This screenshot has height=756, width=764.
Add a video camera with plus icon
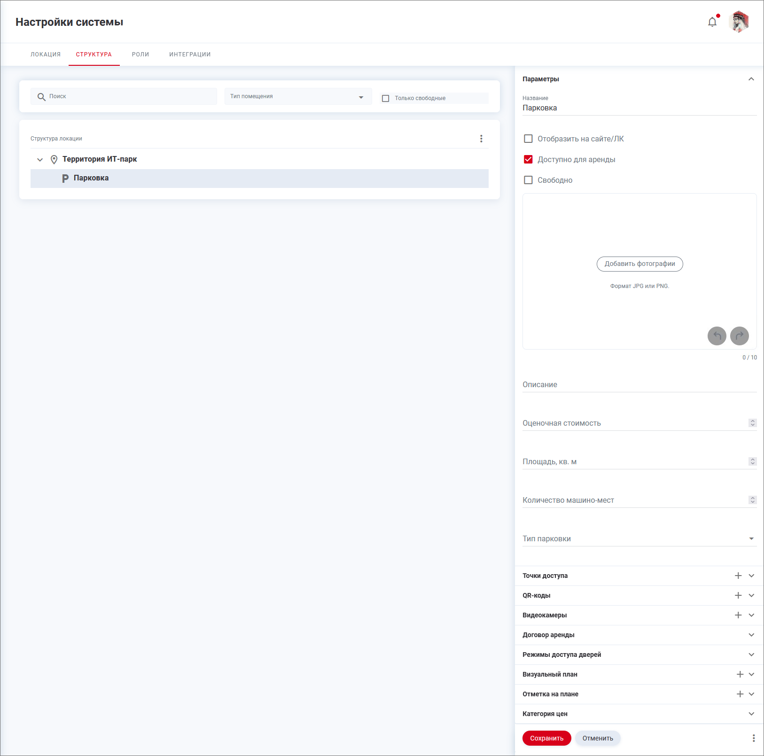point(738,615)
